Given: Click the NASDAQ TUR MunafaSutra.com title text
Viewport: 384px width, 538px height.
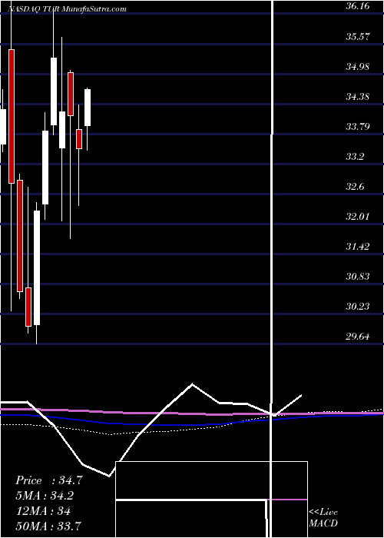Looking at the screenshot, I should coord(67,9).
